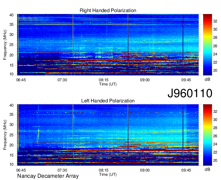The image size is (221, 180).
Task: Click the Right Handed Polarization title
Action: click(108, 10)
